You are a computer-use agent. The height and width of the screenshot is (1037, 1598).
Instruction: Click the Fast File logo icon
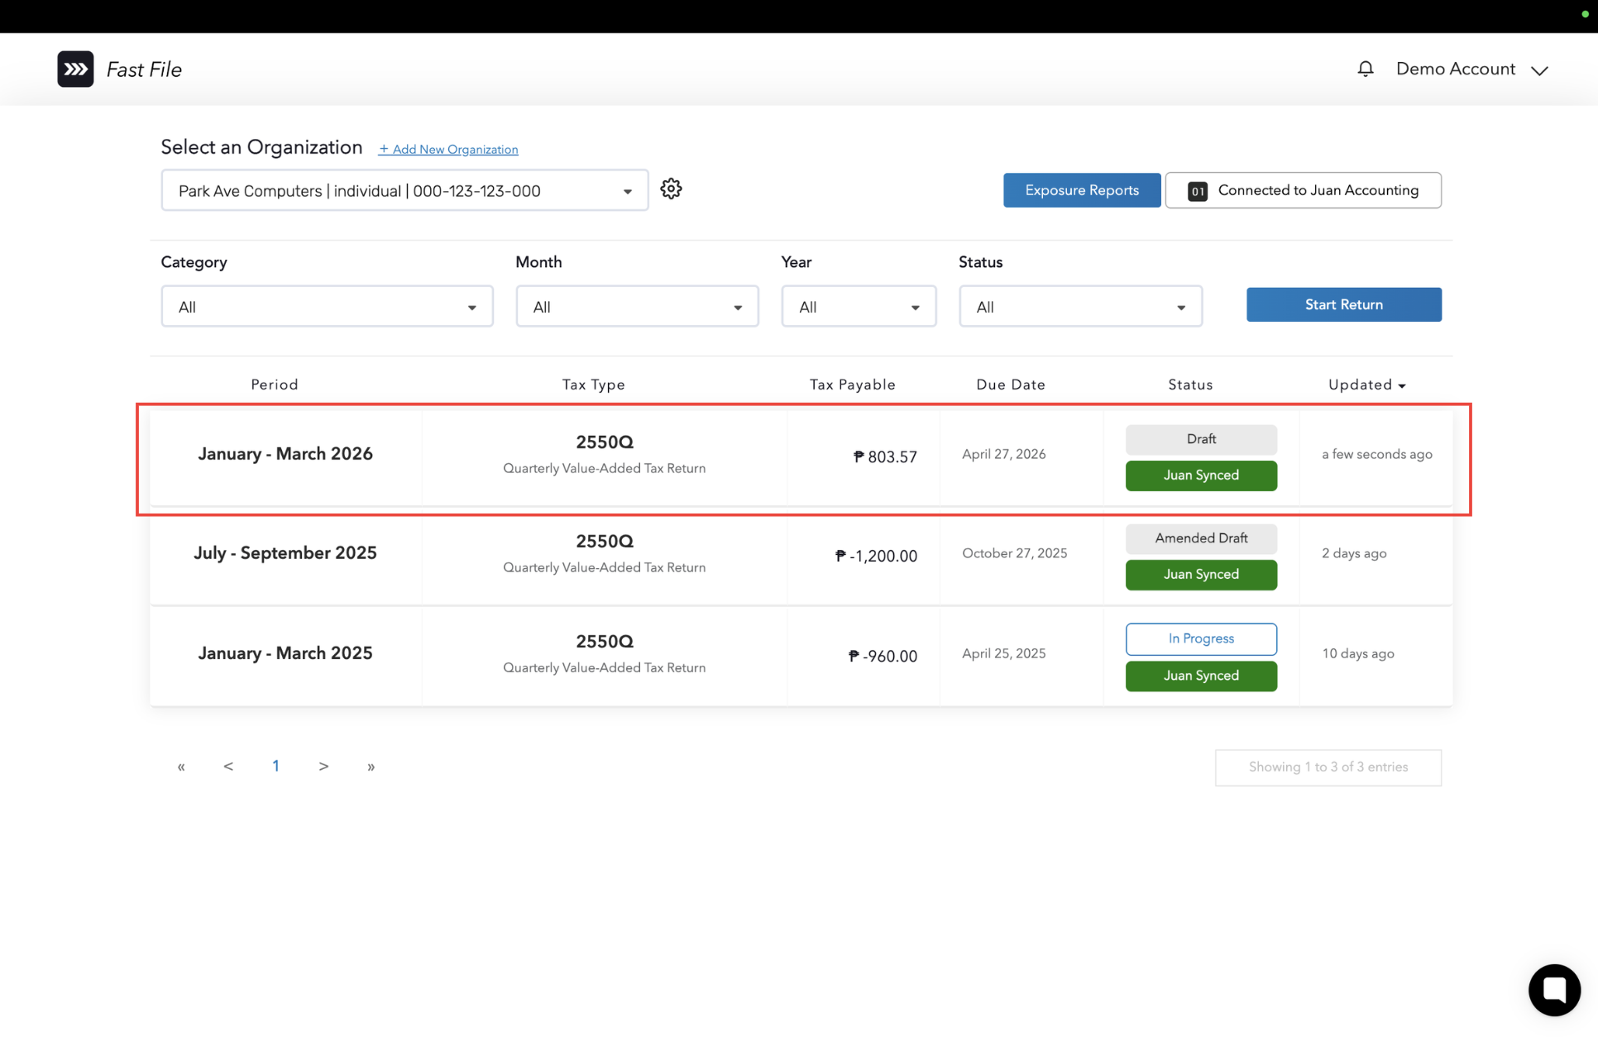pos(75,69)
